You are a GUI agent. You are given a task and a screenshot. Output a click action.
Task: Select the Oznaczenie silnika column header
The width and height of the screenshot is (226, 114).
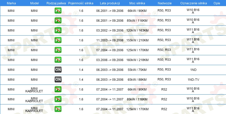[194, 3]
